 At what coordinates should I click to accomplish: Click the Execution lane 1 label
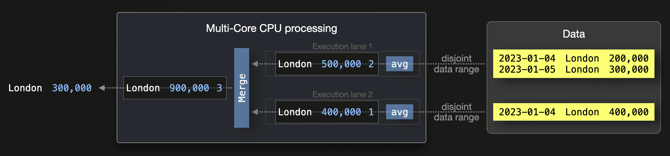coord(342,46)
